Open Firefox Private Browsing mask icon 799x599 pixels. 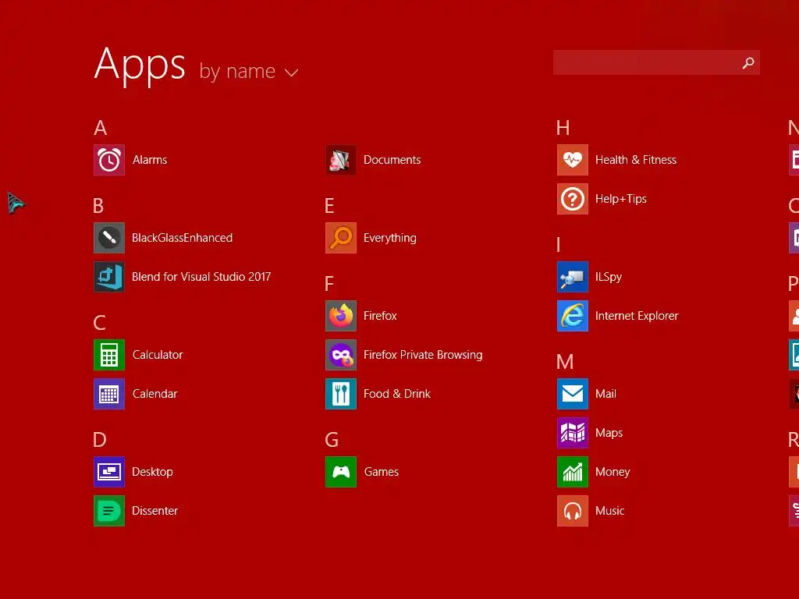coord(341,355)
